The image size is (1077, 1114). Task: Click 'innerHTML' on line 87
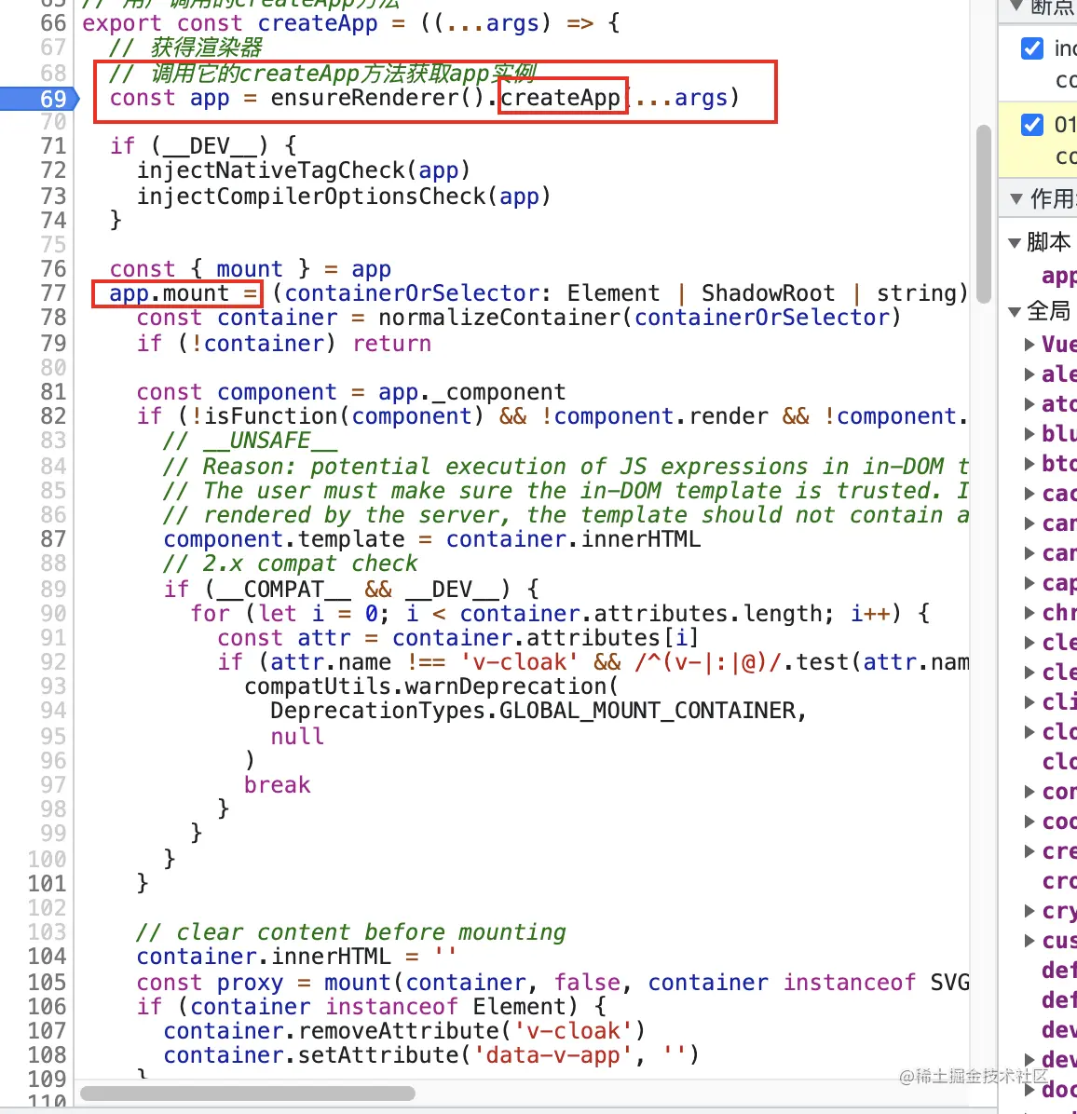point(641,538)
